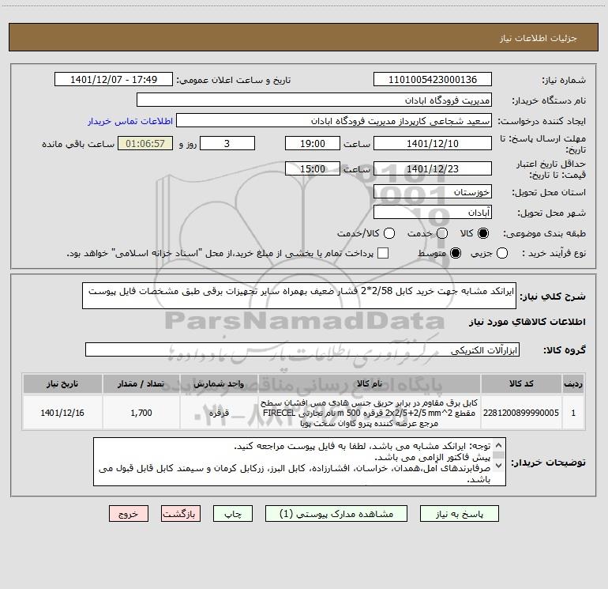Viewport: 608px width, 589px height.
Task: Toggle the 'اسناد خزانه اسلامی' payment checkbox
Action: (383, 253)
